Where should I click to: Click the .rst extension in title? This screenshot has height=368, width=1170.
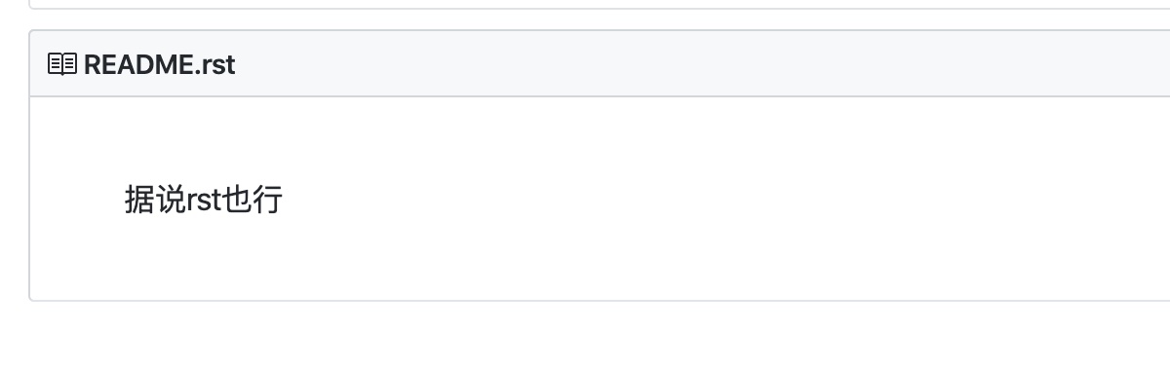[x=214, y=64]
